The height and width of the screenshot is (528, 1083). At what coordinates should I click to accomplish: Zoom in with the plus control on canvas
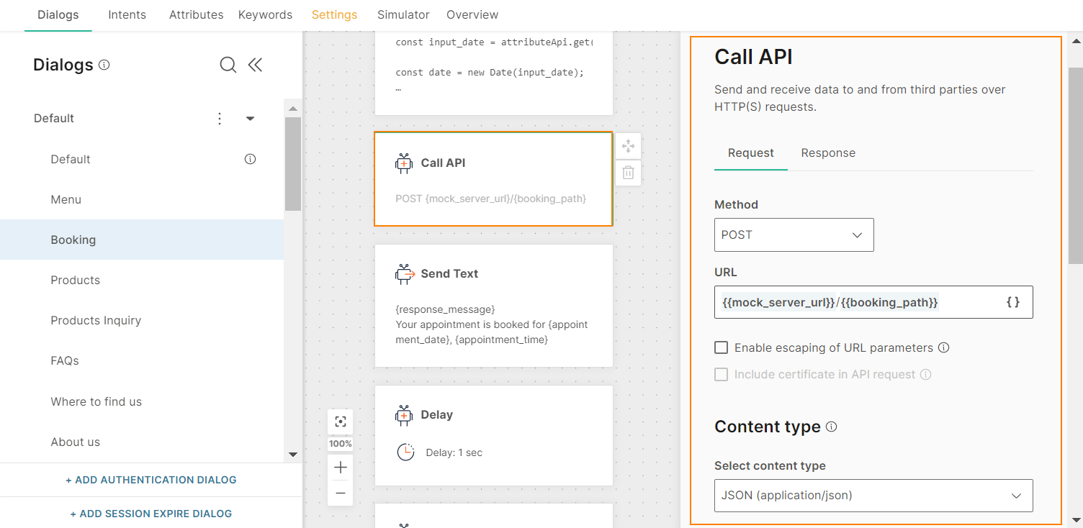[x=340, y=467]
